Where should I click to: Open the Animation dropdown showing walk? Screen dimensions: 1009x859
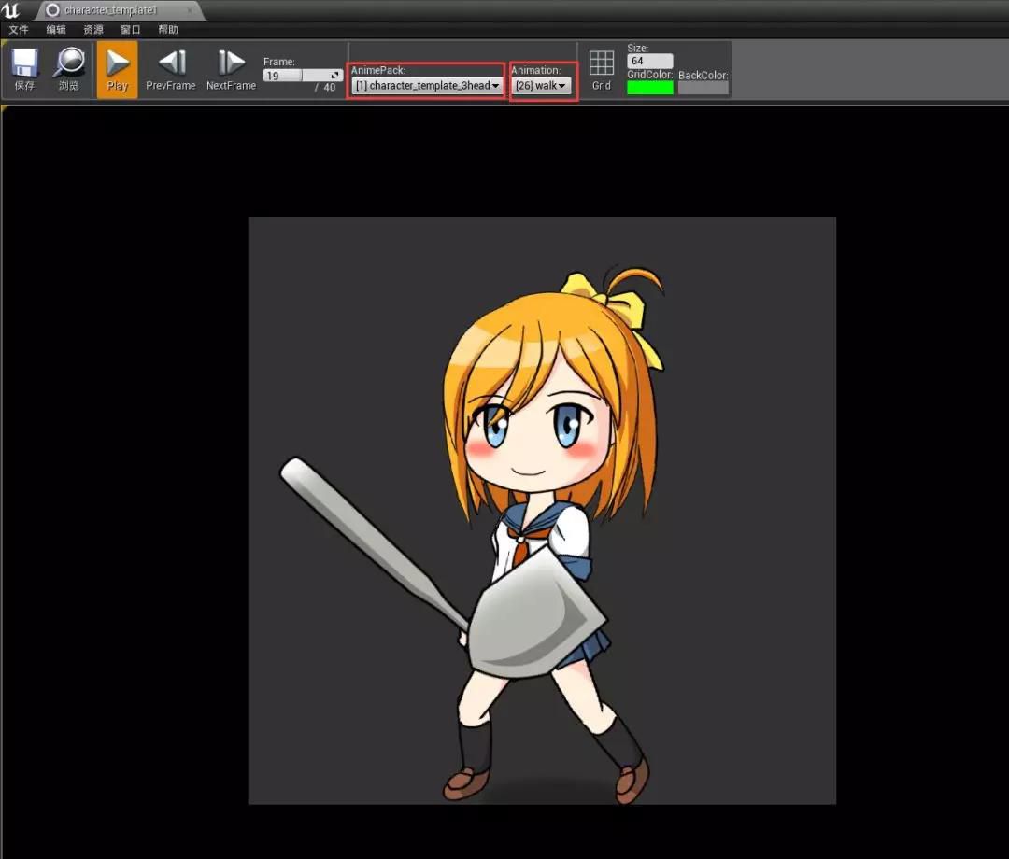[541, 86]
